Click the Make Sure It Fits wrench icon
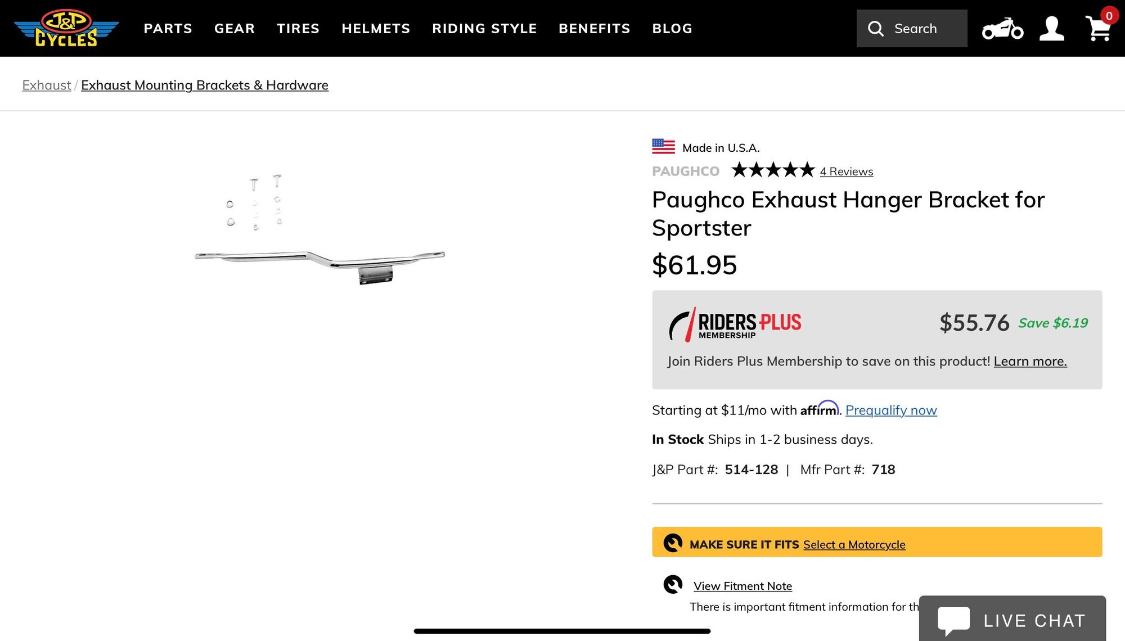1125x641 pixels. 673,543
